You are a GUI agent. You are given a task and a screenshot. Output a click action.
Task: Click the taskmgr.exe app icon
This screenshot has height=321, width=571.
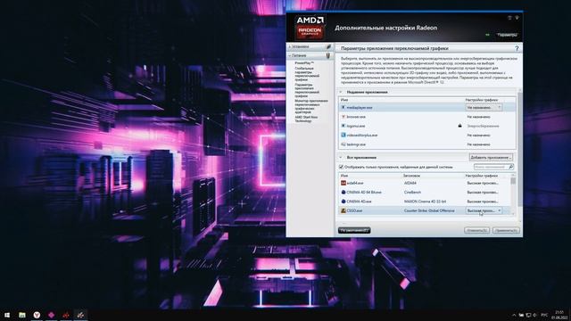click(x=343, y=144)
